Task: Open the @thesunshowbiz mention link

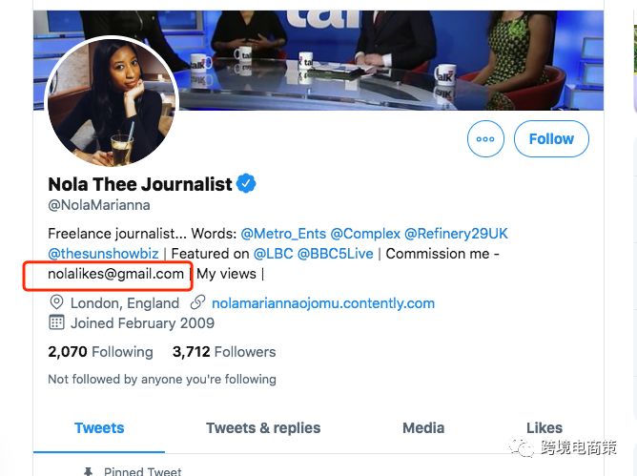Action: (103, 254)
